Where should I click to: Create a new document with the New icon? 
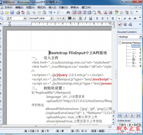click(x=2, y=12)
